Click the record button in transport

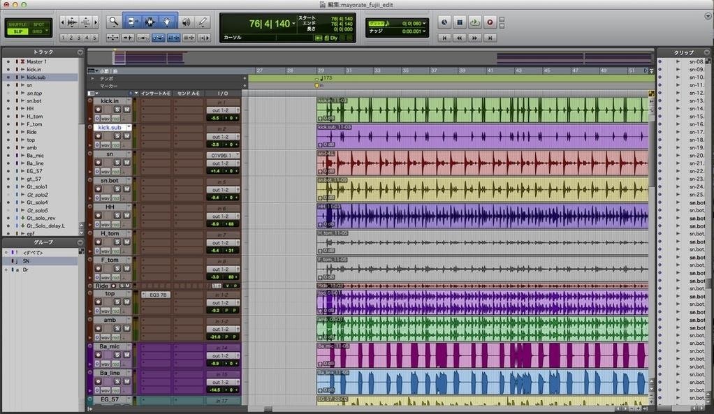coord(490,22)
